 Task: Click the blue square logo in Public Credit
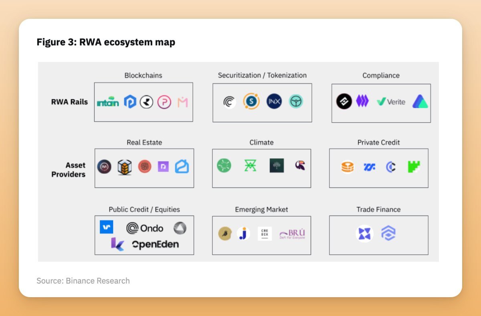pos(107,227)
